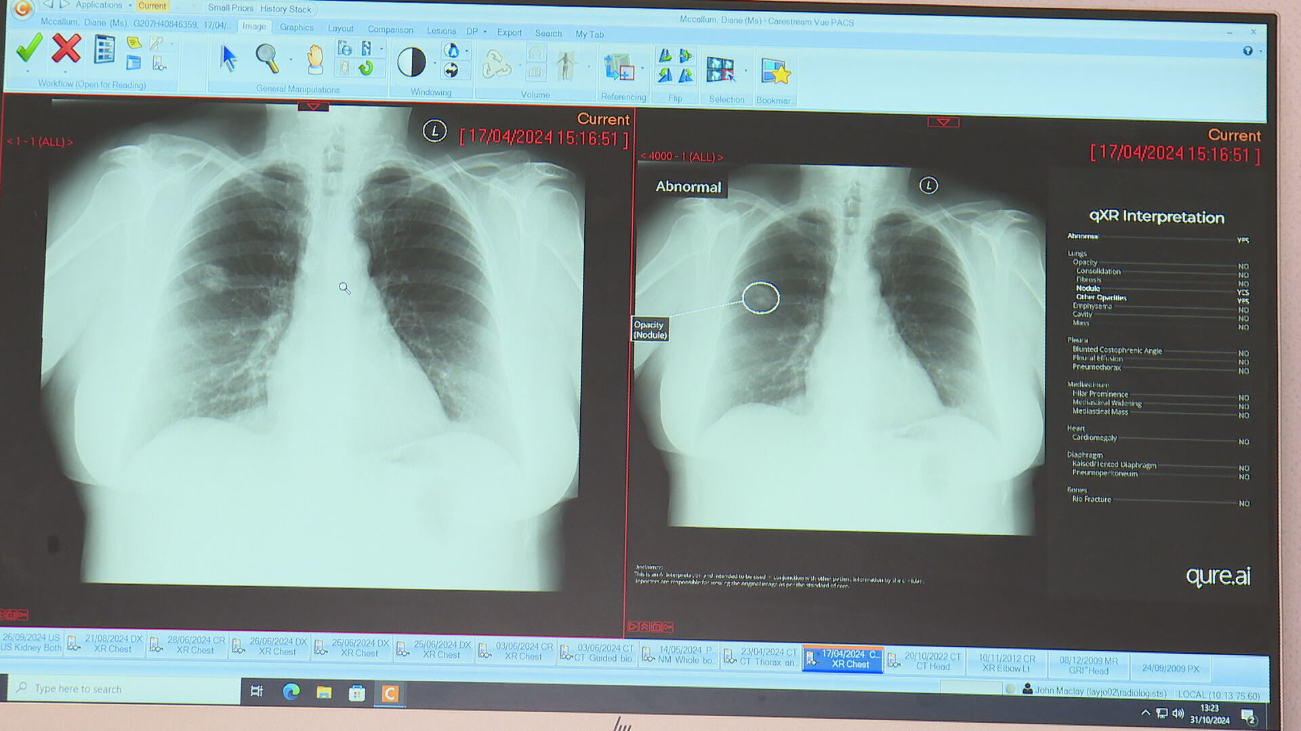Expand the Referencing dropdown arrow
1301x731 pixels.
[642, 68]
